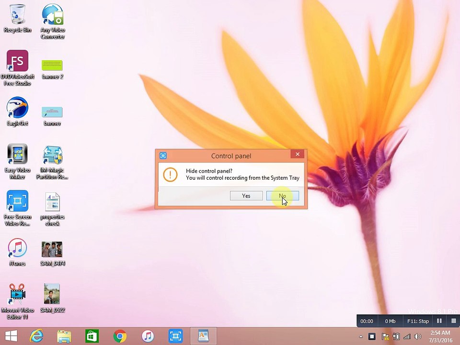Click the 00:00 elapsed time readout
460x345 pixels.
tap(367, 321)
